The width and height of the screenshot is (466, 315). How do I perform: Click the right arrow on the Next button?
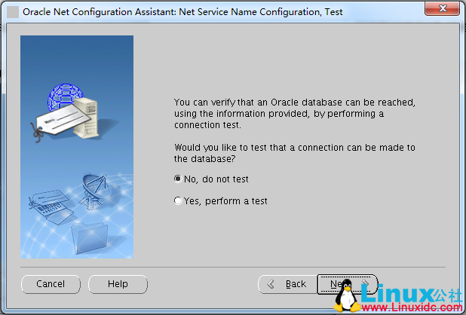364,284
